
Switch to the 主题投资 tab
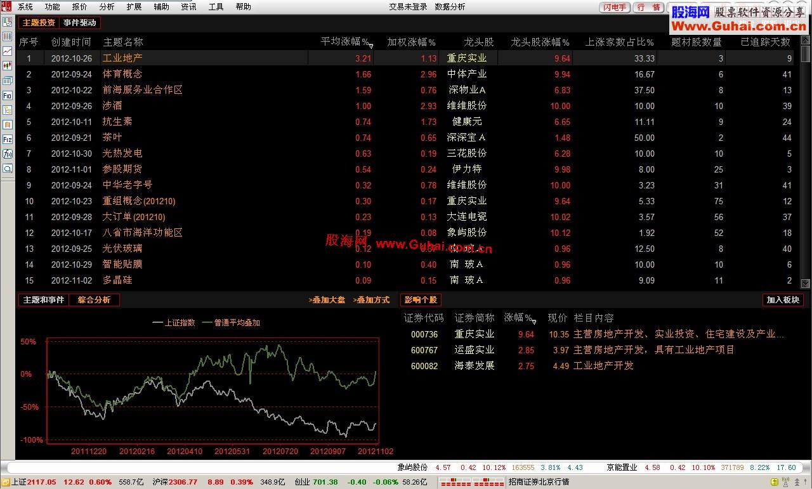tap(39, 23)
